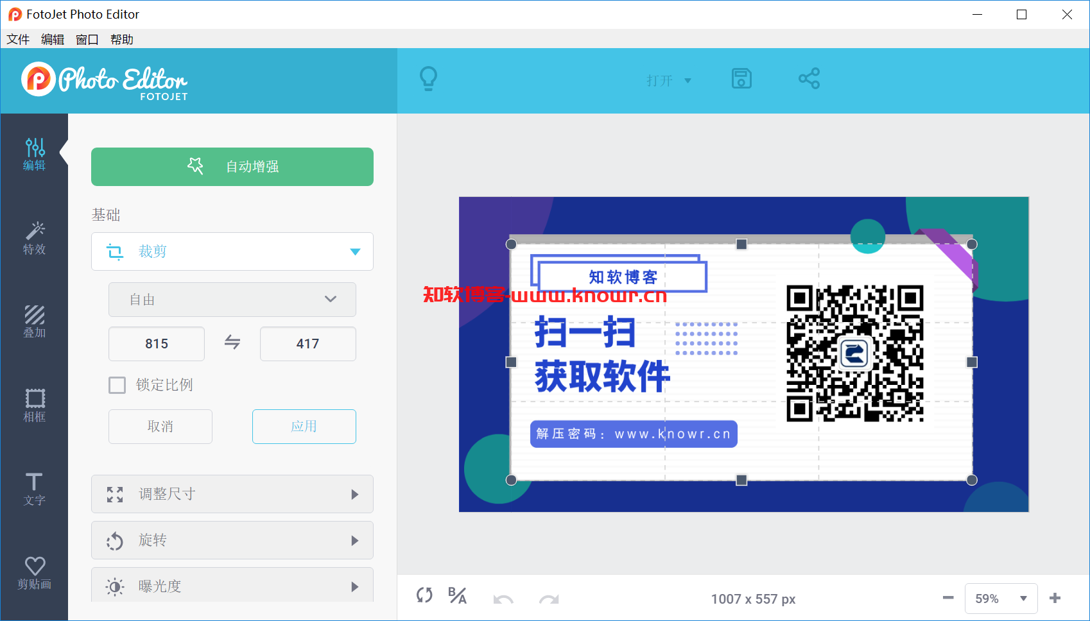Viewport: 1090px width, 621px height.
Task: Click the redo arrow icon
Action: pyautogui.click(x=549, y=599)
